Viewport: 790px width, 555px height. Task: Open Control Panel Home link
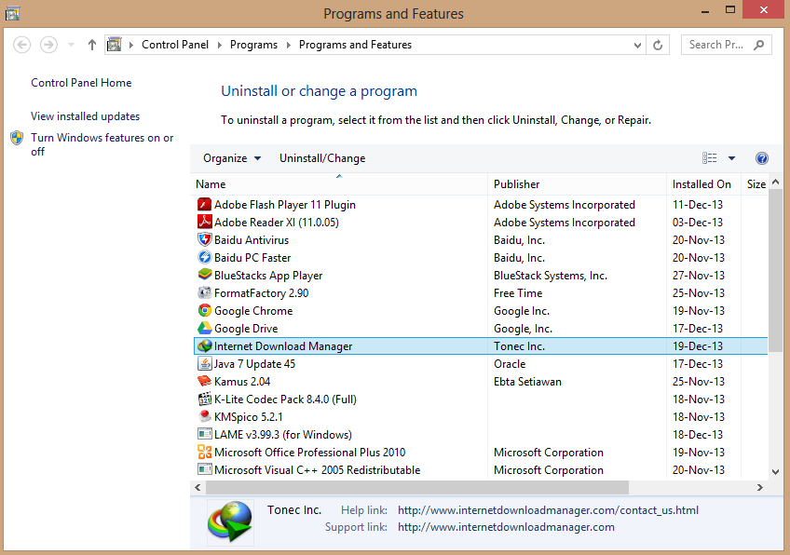[x=81, y=83]
